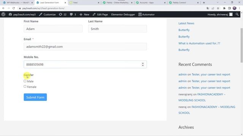The height and width of the screenshot is (136, 243).
Task: Check the Female checkbox
Action: pyautogui.click(x=25, y=87)
